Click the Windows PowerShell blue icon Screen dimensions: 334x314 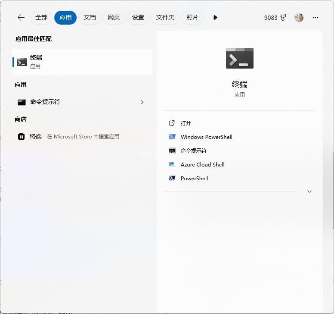pyautogui.click(x=172, y=137)
